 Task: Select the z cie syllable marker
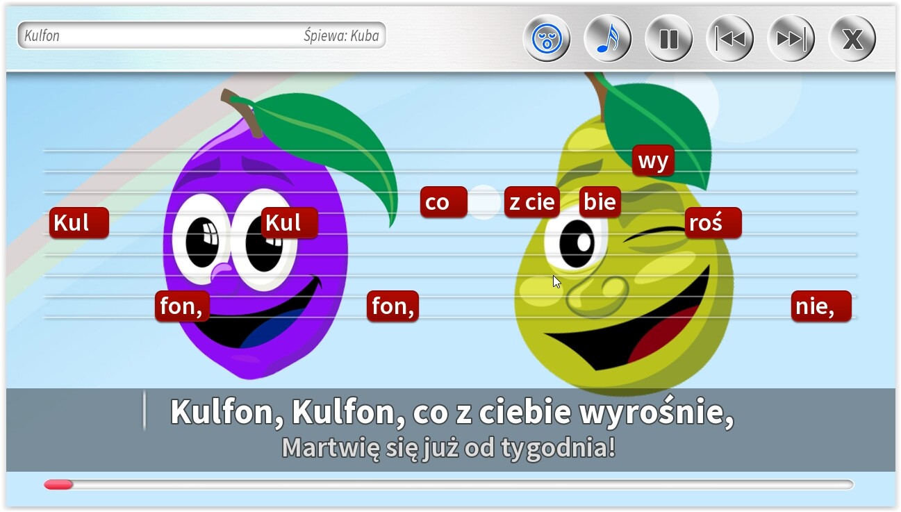pyautogui.click(x=531, y=201)
